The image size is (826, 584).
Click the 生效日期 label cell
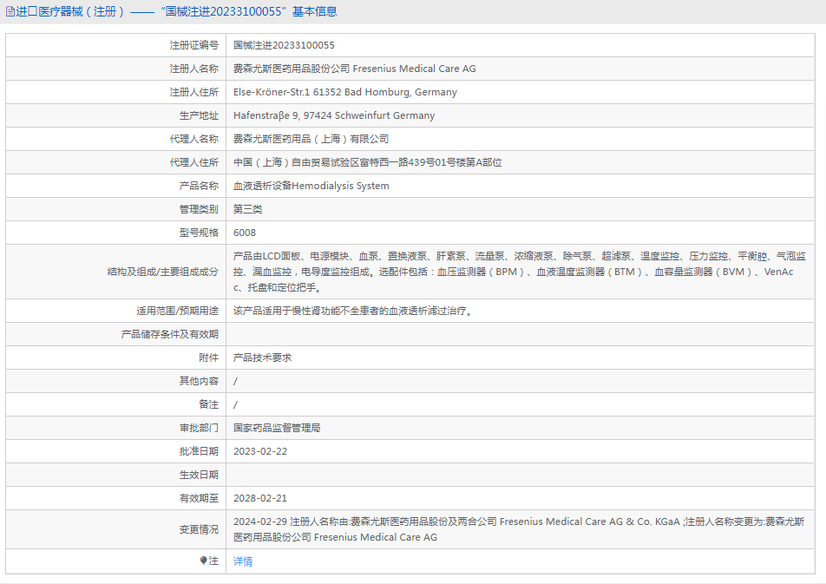point(116,475)
